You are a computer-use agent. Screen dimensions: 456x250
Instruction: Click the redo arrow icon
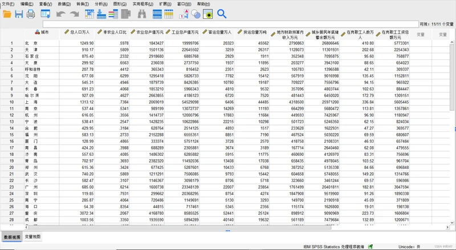(75, 14)
